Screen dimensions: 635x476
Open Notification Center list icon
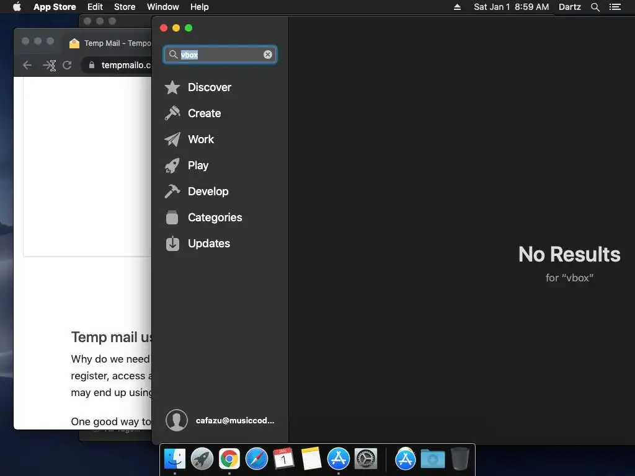tap(615, 7)
